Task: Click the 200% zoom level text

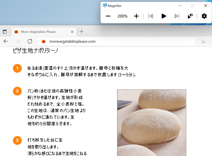Action: tap(122, 16)
